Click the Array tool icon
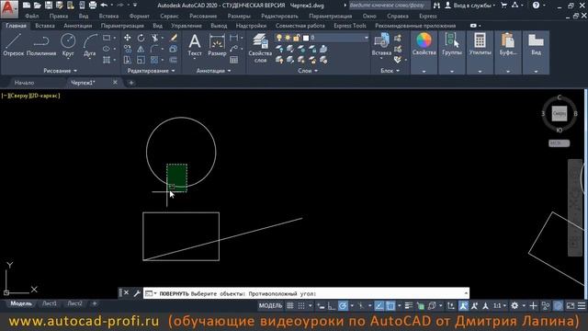Image resolution: width=588 pixels, height=331 pixels. pos(154,60)
